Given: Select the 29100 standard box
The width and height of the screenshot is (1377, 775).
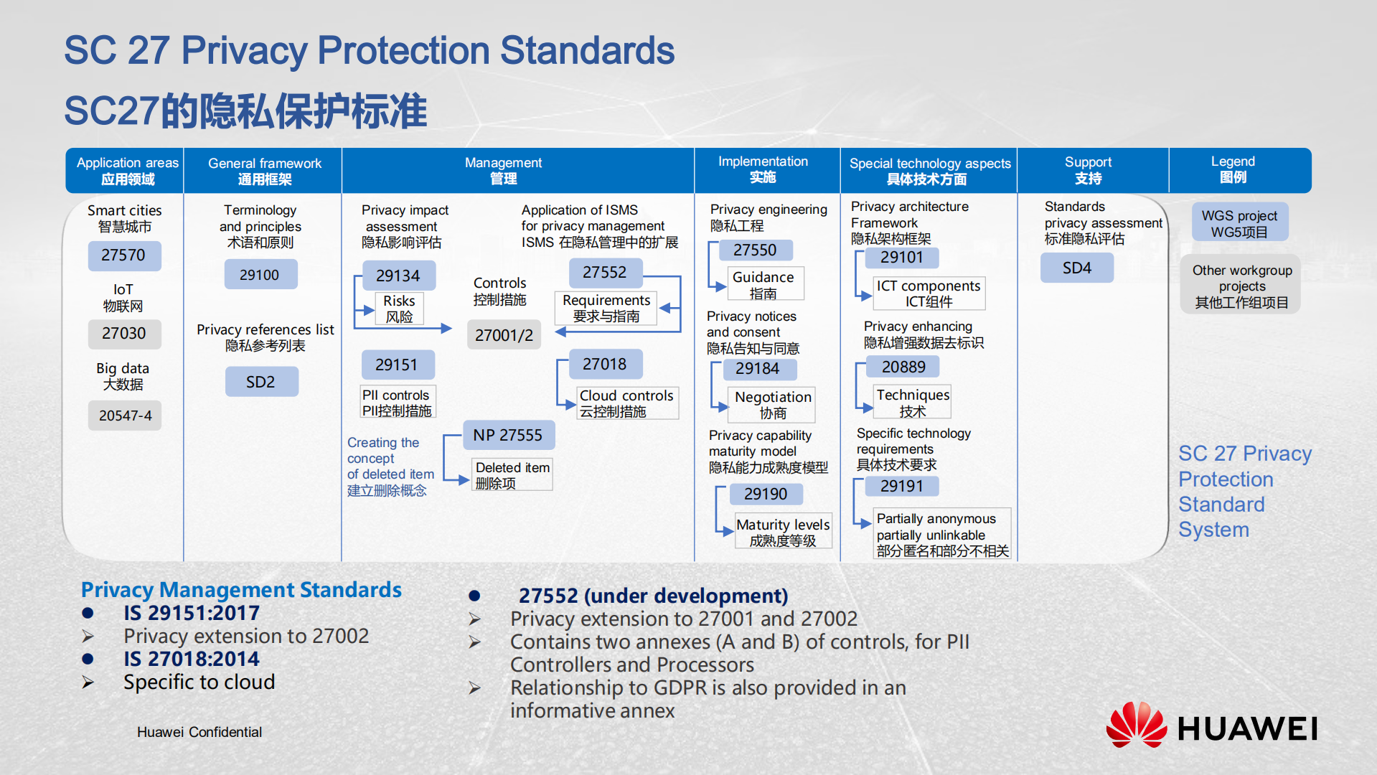Looking at the screenshot, I should tap(260, 275).
